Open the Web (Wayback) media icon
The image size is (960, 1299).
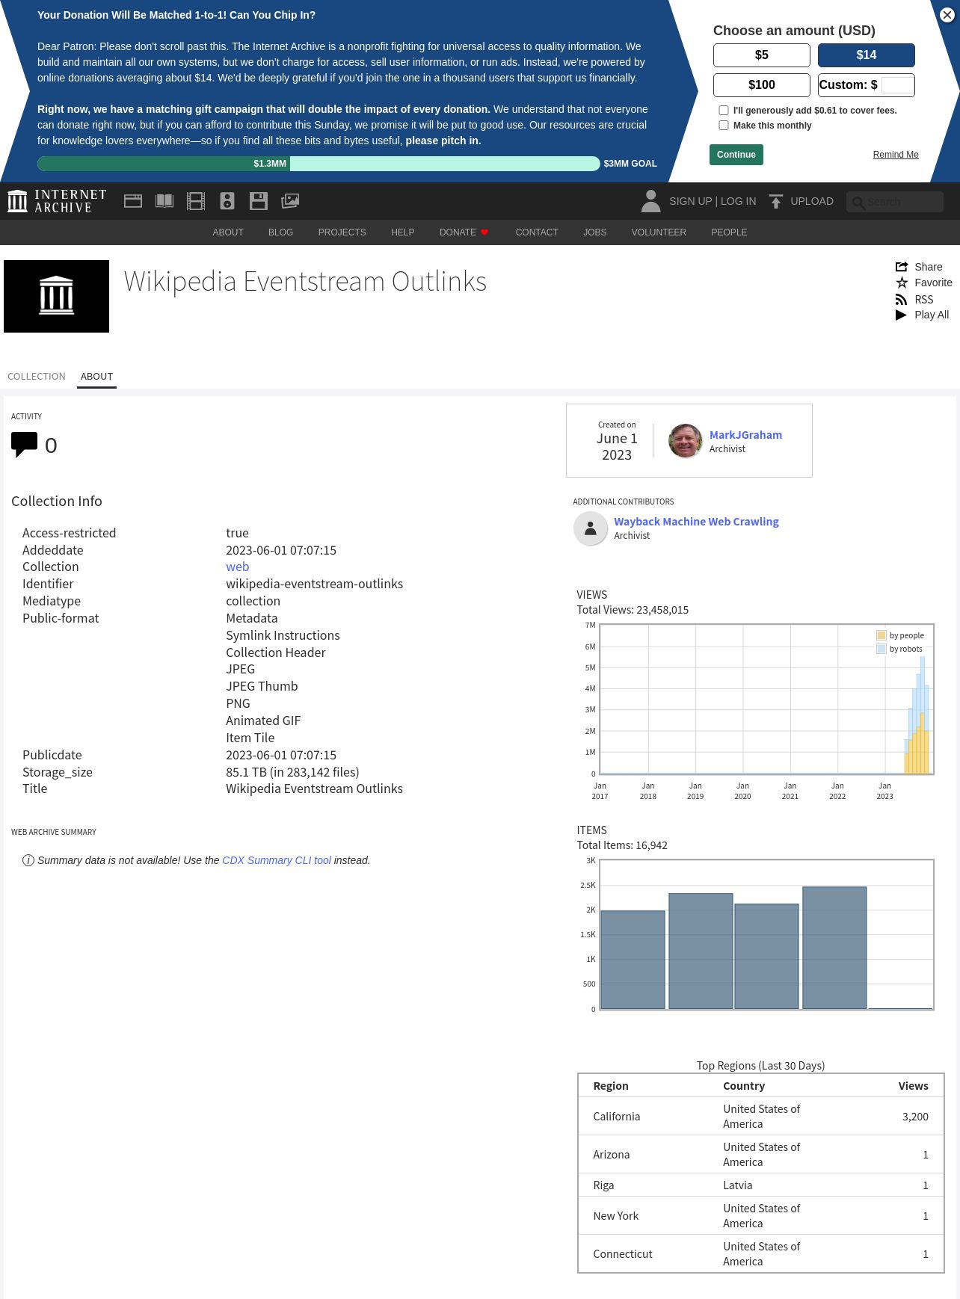(133, 201)
